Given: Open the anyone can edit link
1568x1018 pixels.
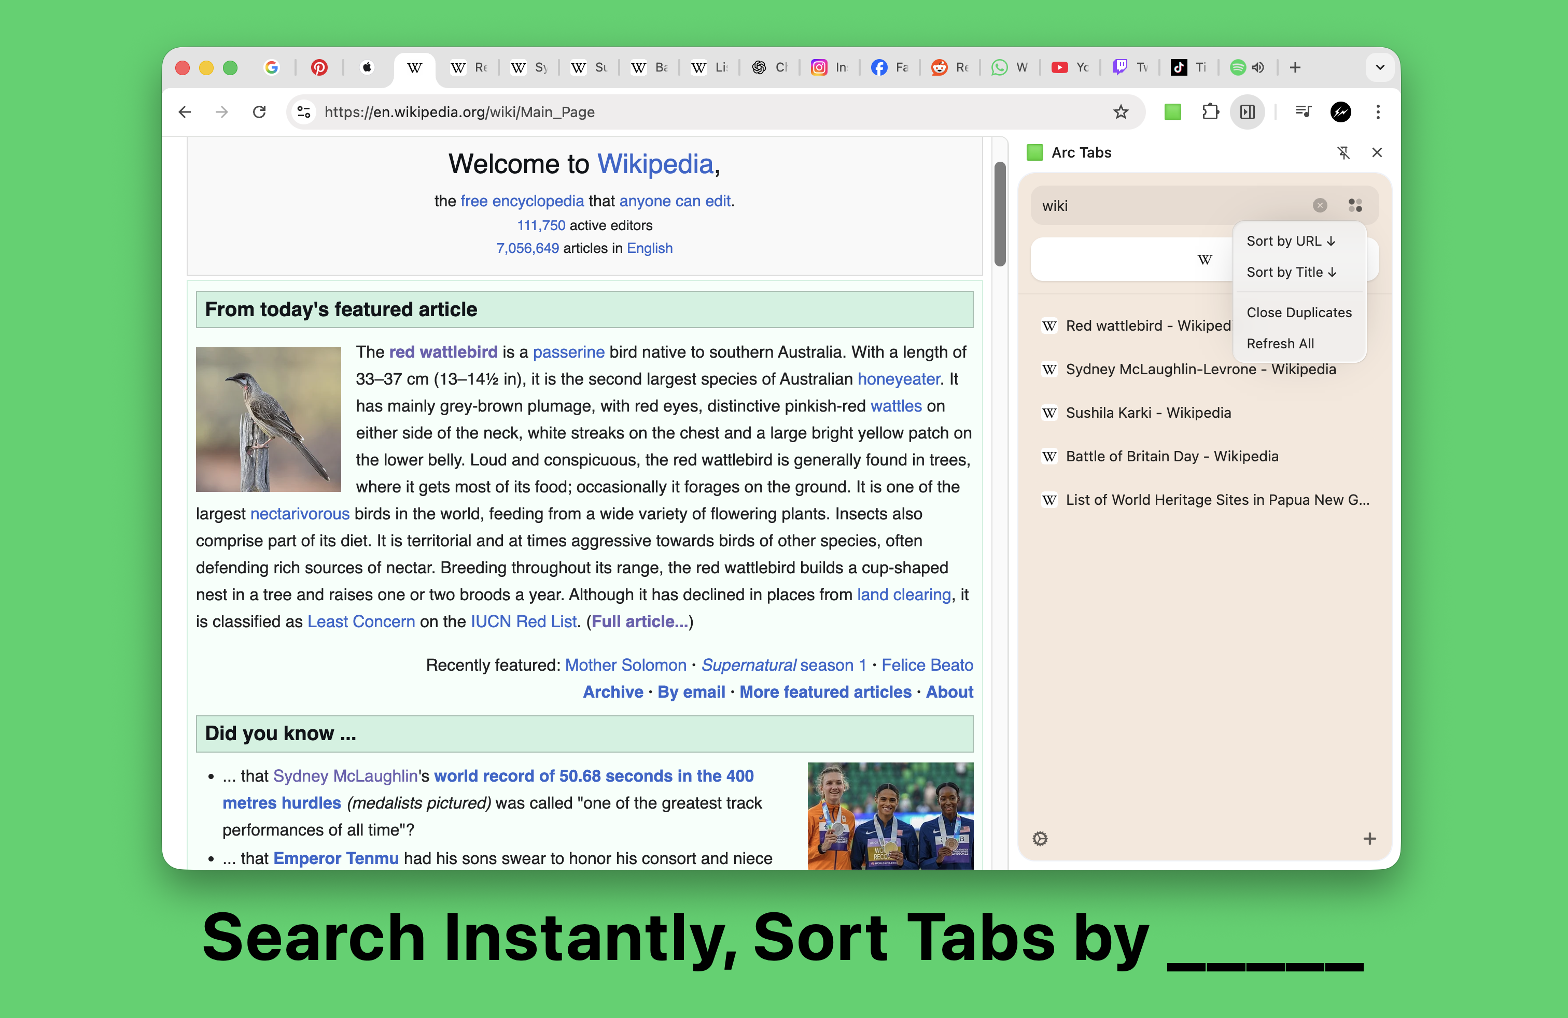Looking at the screenshot, I should point(675,201).
